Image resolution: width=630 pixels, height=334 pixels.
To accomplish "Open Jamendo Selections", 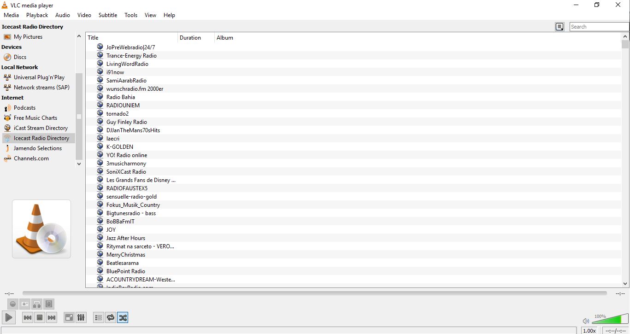I will (38, 148).
